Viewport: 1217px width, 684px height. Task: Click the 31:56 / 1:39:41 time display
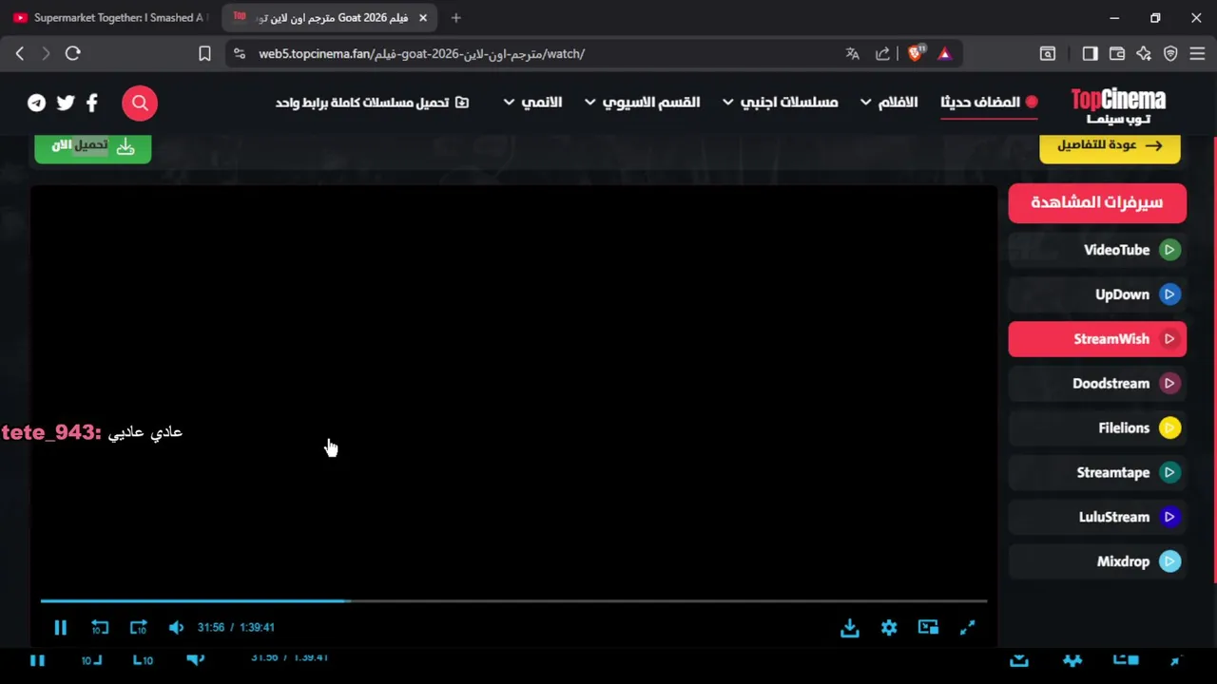click(236, 627)
